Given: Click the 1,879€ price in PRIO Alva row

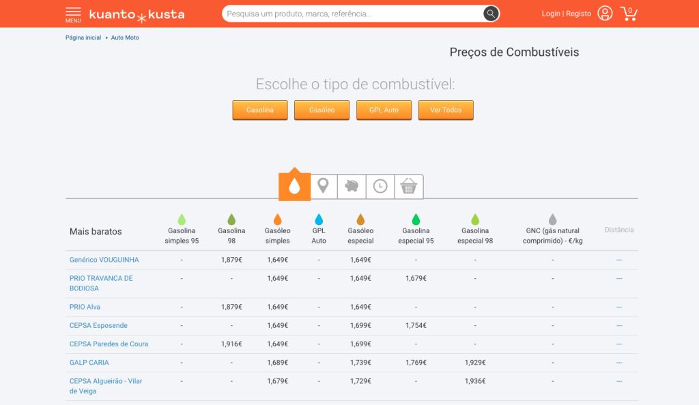Looking at the screenshot, I should coord(231,307).
